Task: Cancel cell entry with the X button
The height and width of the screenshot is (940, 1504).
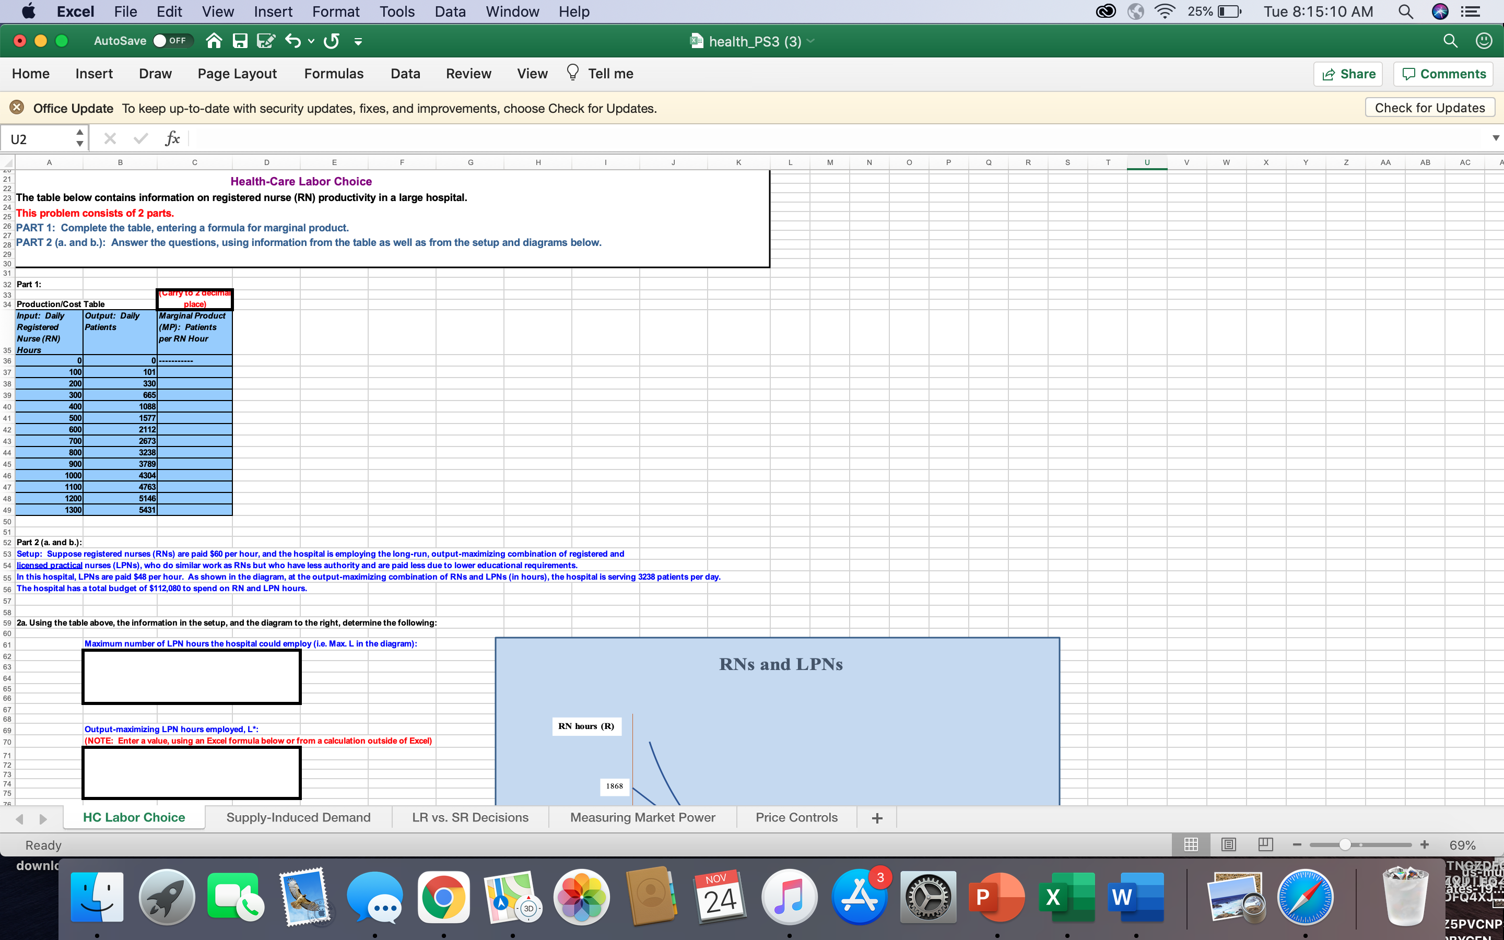Action: pos(109,138)
